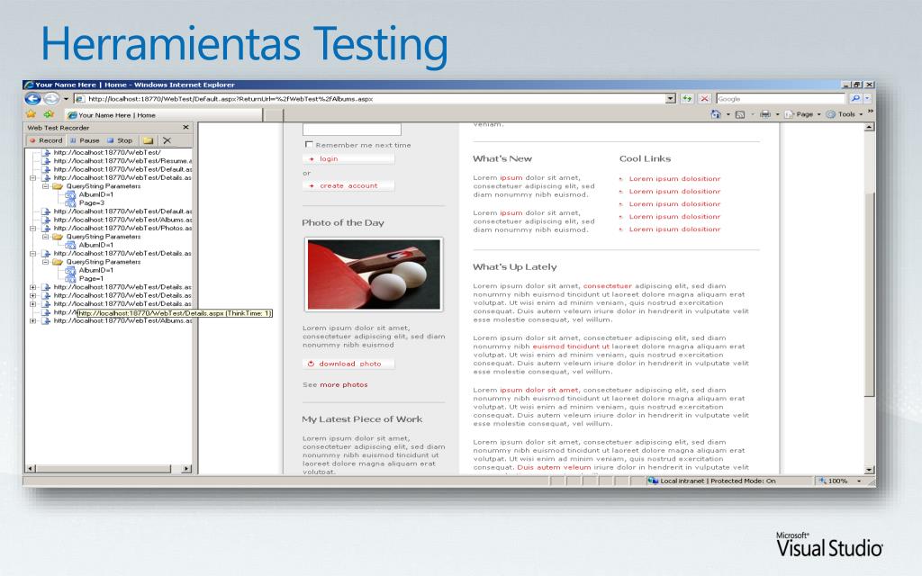The image size is (922, 576).
Task: Click the red 'consectetuer' link in What's Up Lately
Action: coord(608,285)
